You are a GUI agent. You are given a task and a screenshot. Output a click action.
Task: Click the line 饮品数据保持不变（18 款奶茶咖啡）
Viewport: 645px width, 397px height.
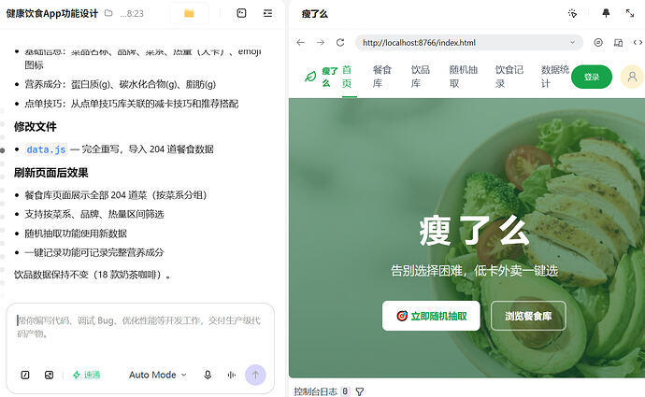coord(93,274)
